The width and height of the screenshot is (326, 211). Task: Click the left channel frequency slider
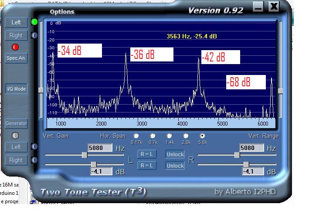(x=85, y=155)
